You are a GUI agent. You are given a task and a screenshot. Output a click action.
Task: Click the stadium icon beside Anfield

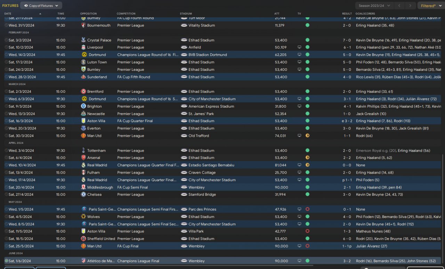[x=184, y=47]
